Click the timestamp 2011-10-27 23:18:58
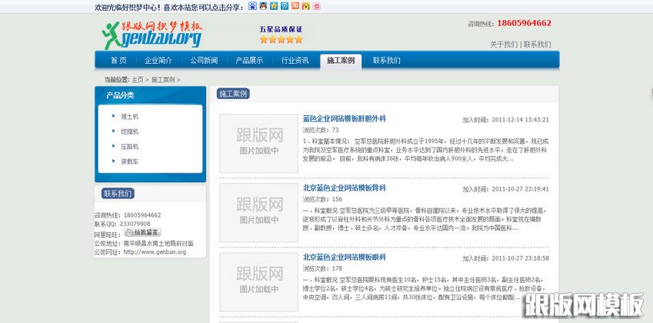The image size is (653, 323). click(520, 258)
